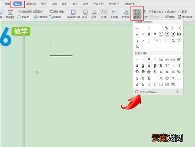Image resolution: width=195 pixels, height=147 pixels.
Task: Pick the ≠ symbol from recent symbols
Action: [x=149, y=34]
